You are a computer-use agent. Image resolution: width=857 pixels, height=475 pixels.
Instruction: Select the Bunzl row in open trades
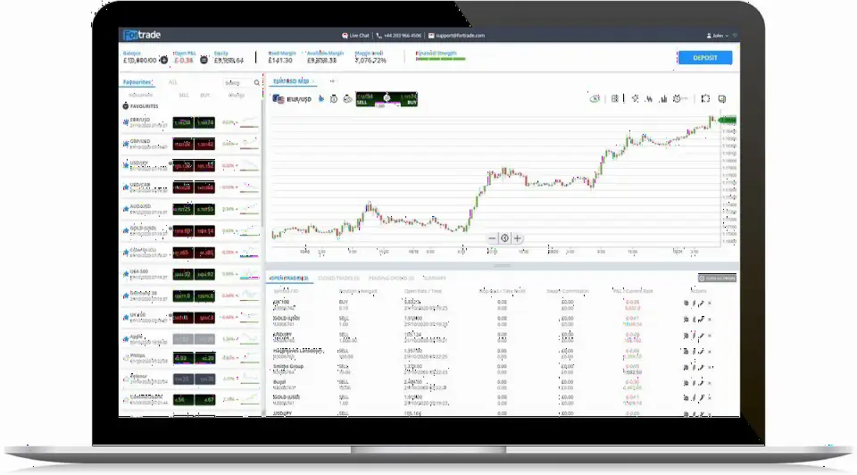point(503,384)
